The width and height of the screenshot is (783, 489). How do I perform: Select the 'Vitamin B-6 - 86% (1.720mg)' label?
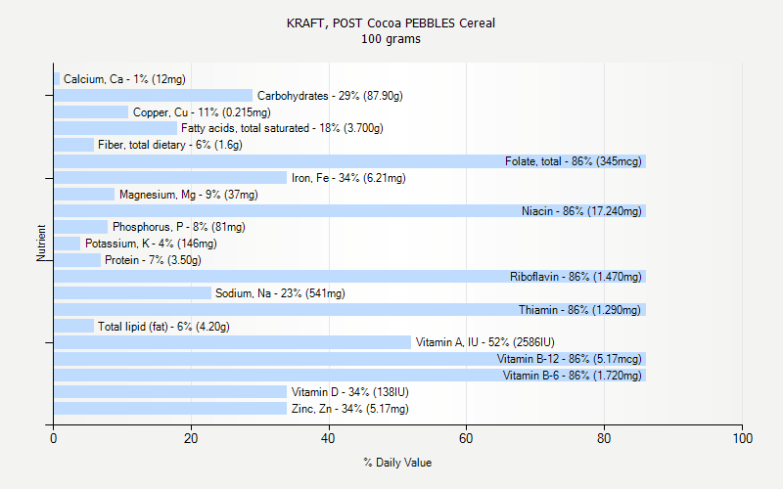573,376
